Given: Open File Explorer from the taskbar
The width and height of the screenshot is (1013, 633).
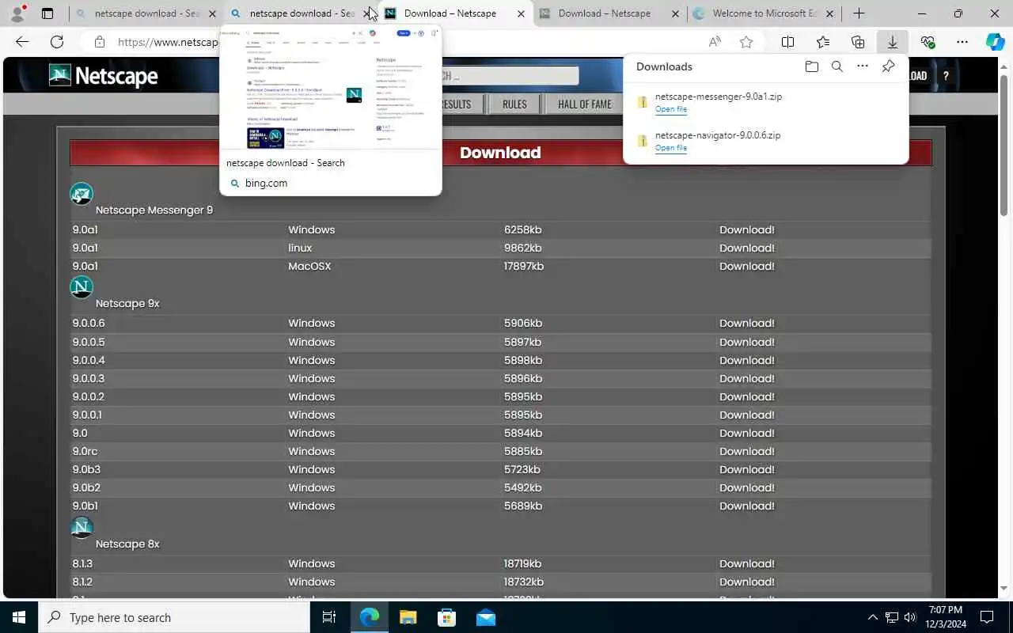Looking at the screenshot, I should [408, 617].
